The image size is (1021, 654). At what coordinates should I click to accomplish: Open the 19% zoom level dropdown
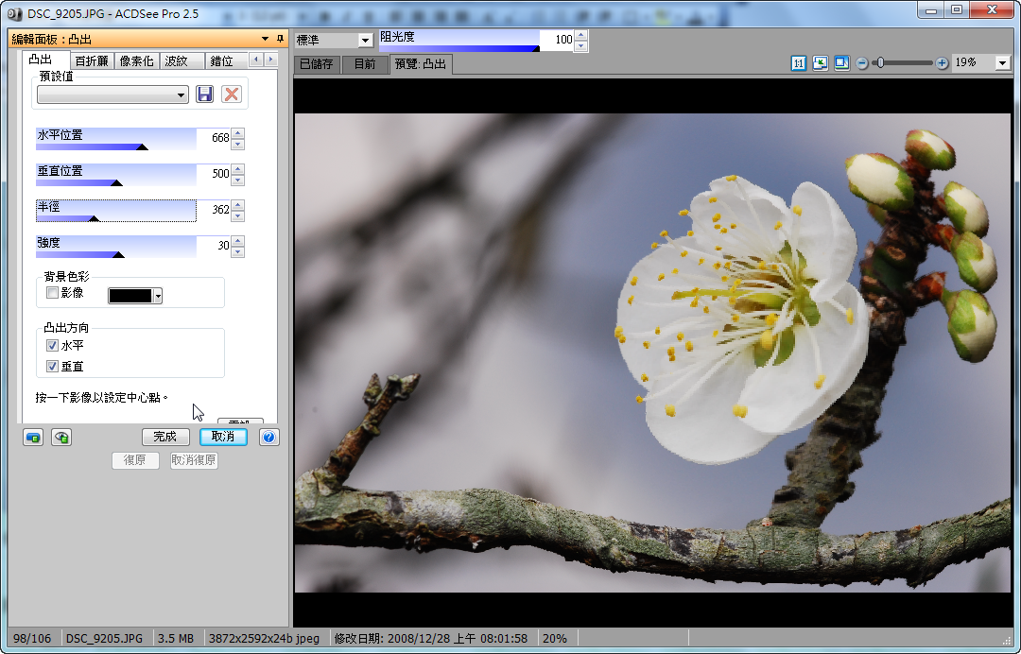(1002, 62)
